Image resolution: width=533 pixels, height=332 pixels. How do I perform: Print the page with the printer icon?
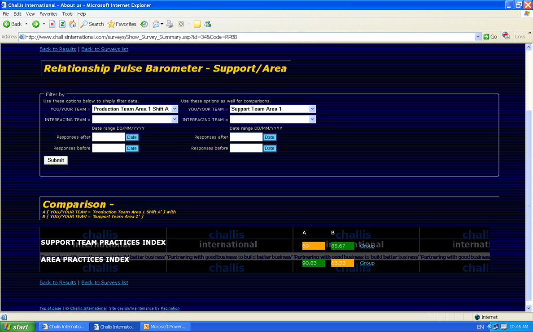(170, 24)
